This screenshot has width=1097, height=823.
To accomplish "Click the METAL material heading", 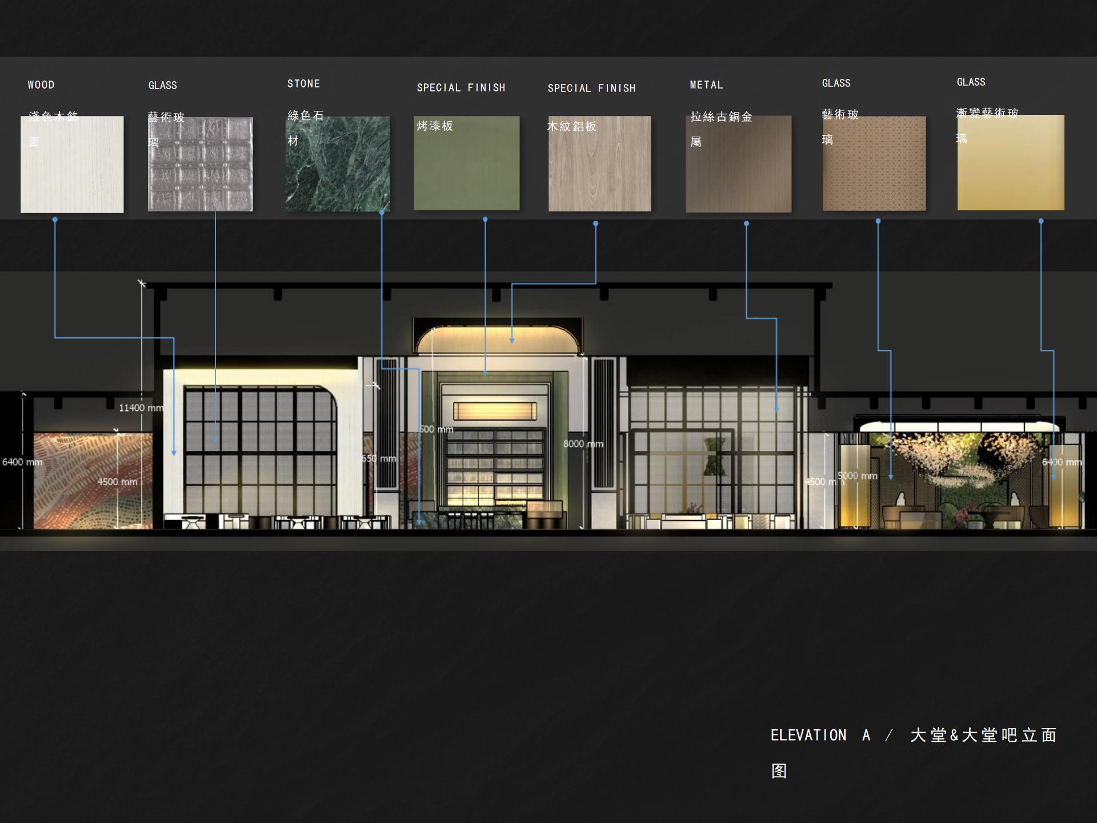I will (706, 85).
